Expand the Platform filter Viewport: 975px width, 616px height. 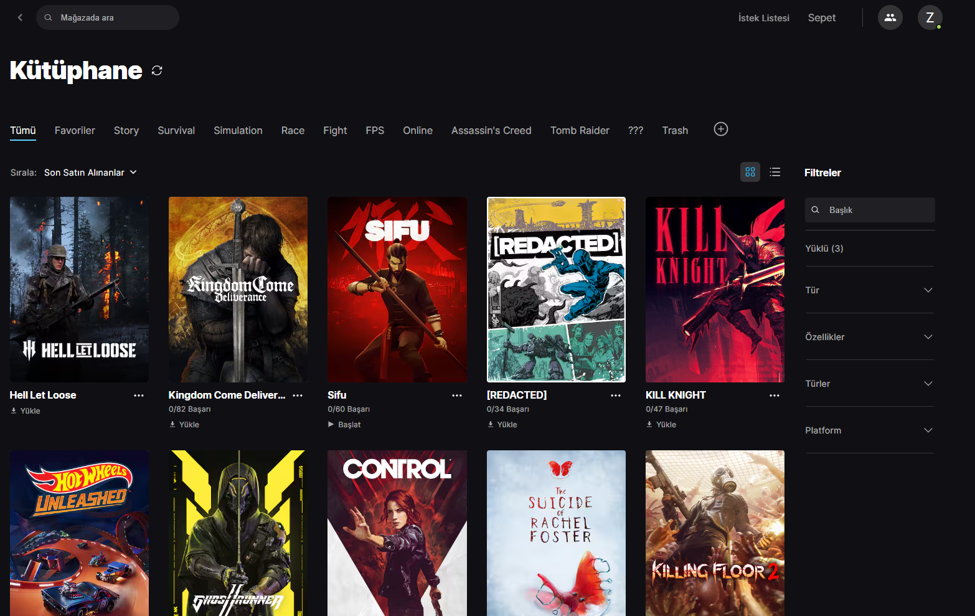click(x=870, y=430)
